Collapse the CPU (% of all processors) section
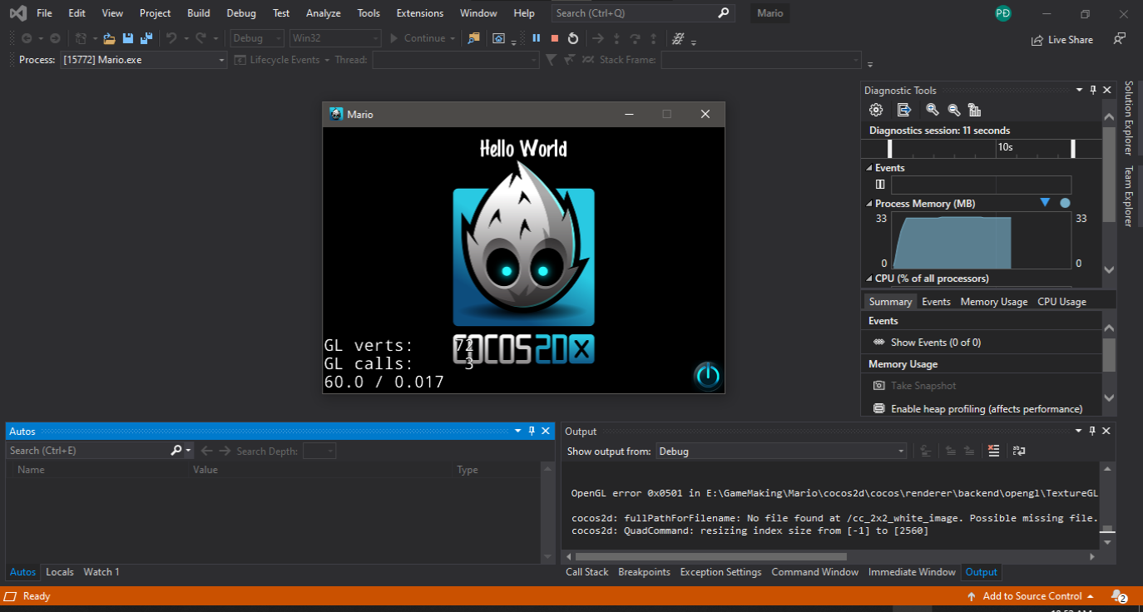Viewport: 1143px width, 612px height. [x=870, y=279]
